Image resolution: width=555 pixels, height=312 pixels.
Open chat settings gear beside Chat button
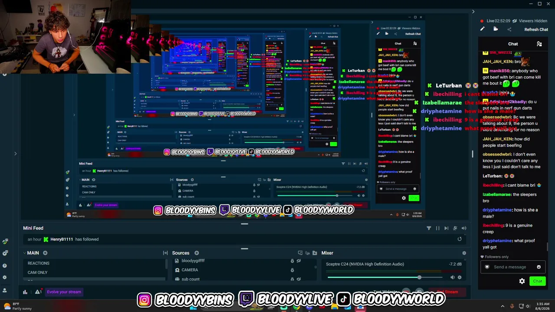522,281
